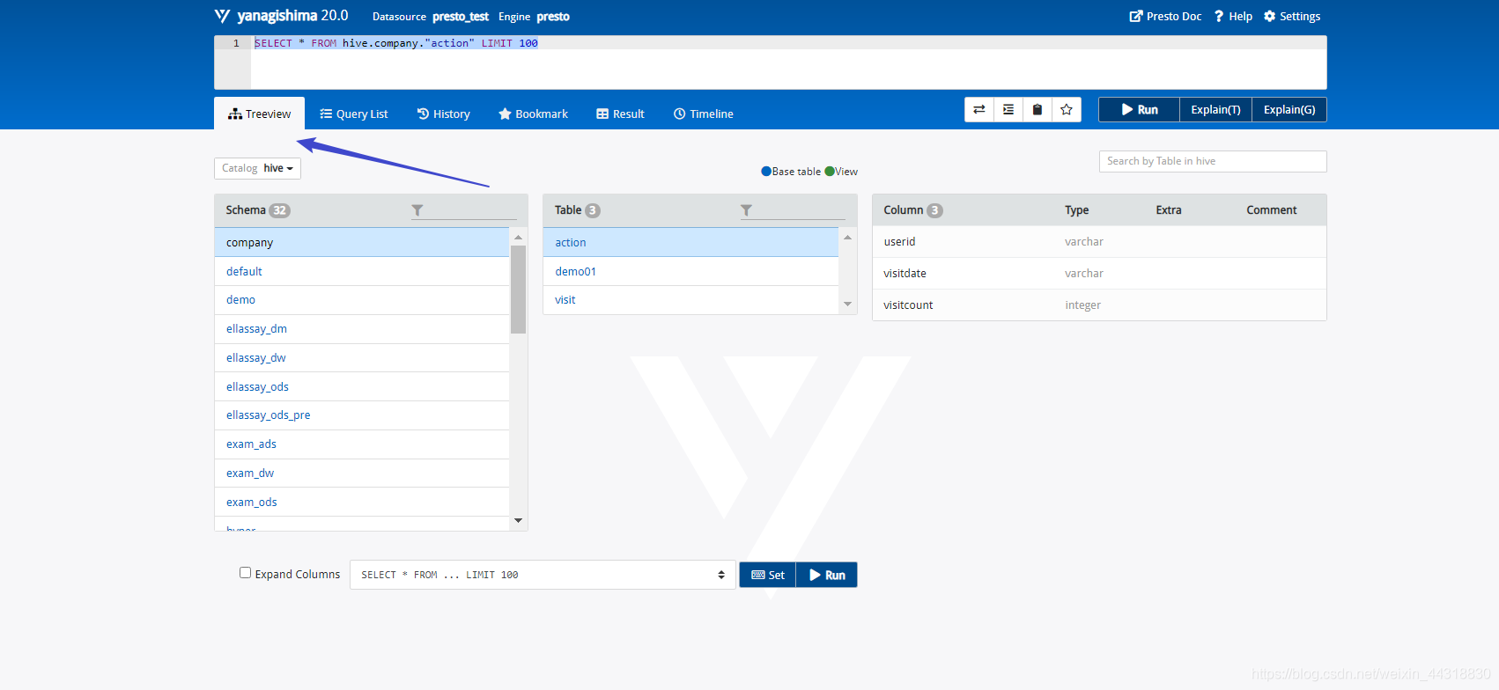
Task: Select the exam_dw schema
Action: (362, 473)
